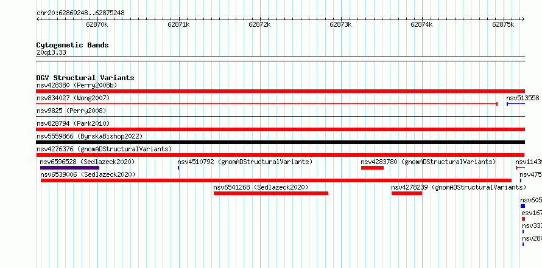Image resolution: width=542 pixels, height=268 pixels.
Task: Click the long nsv6539006 (Sedlazeck2020) red bar
Action: click(x=276, y=180)
